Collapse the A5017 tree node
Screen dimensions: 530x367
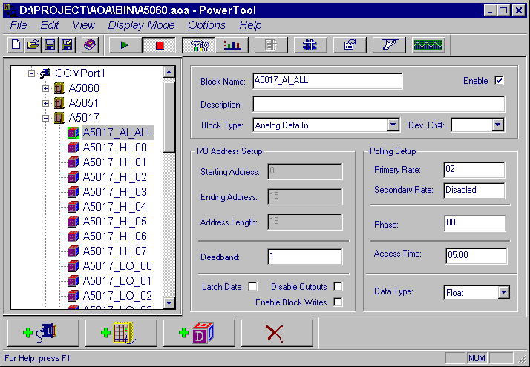pos(45,118)
